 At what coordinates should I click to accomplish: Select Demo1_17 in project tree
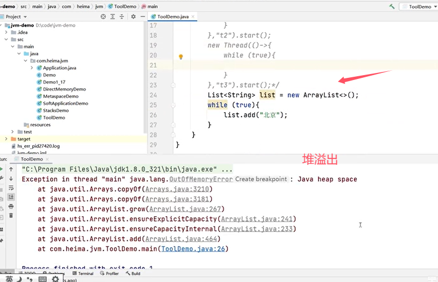54,82
